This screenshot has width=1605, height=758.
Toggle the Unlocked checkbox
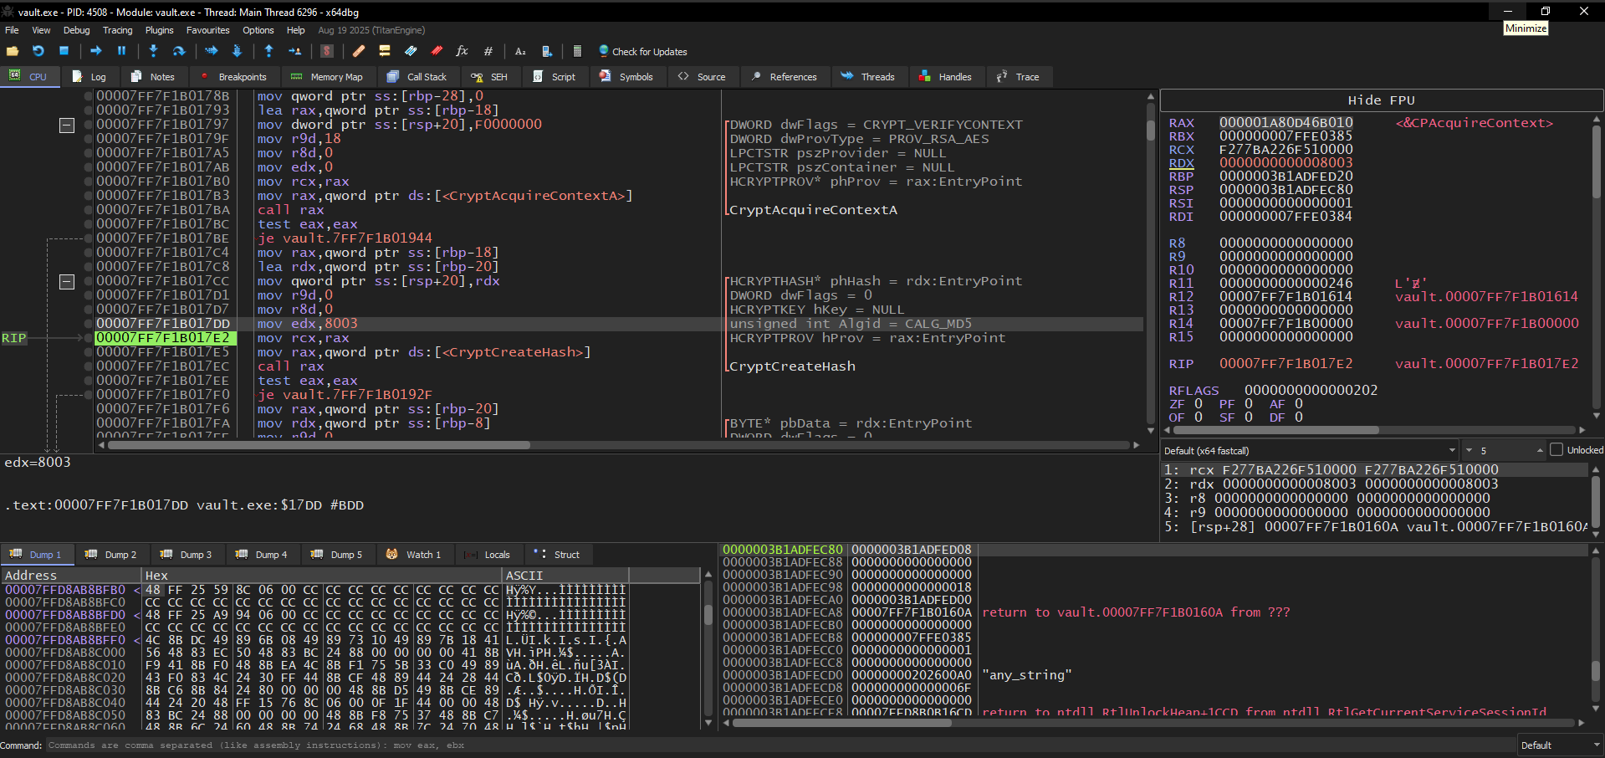pos(1556,450)
